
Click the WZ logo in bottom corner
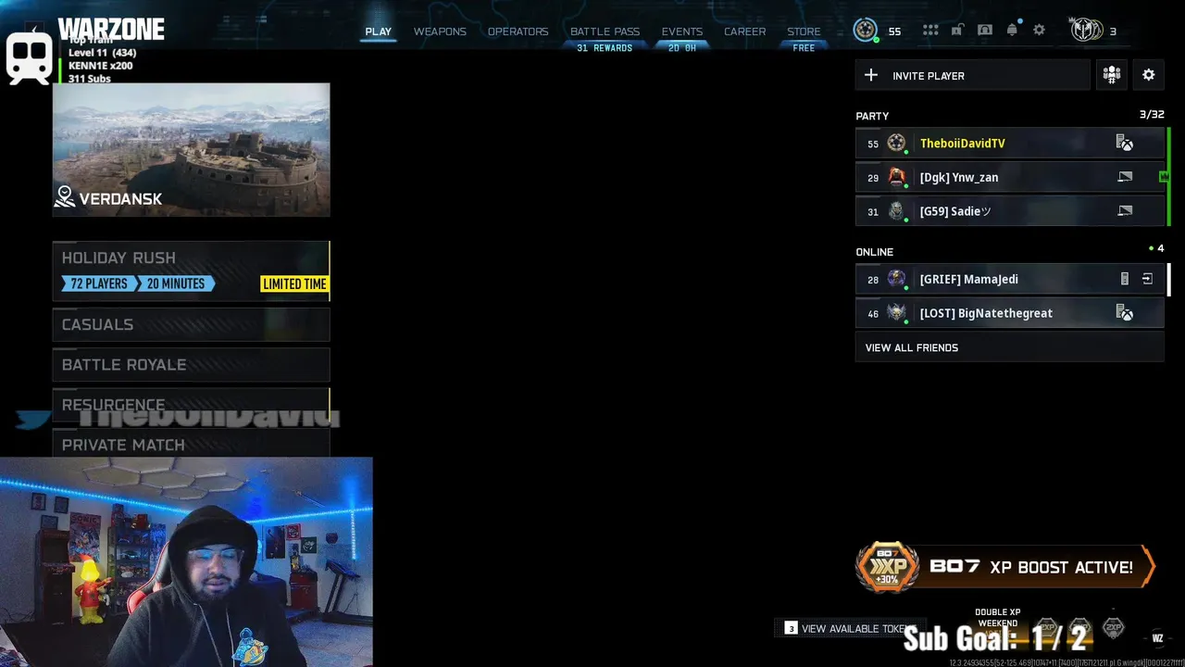pyautogui.click(x=1157, y=637)
